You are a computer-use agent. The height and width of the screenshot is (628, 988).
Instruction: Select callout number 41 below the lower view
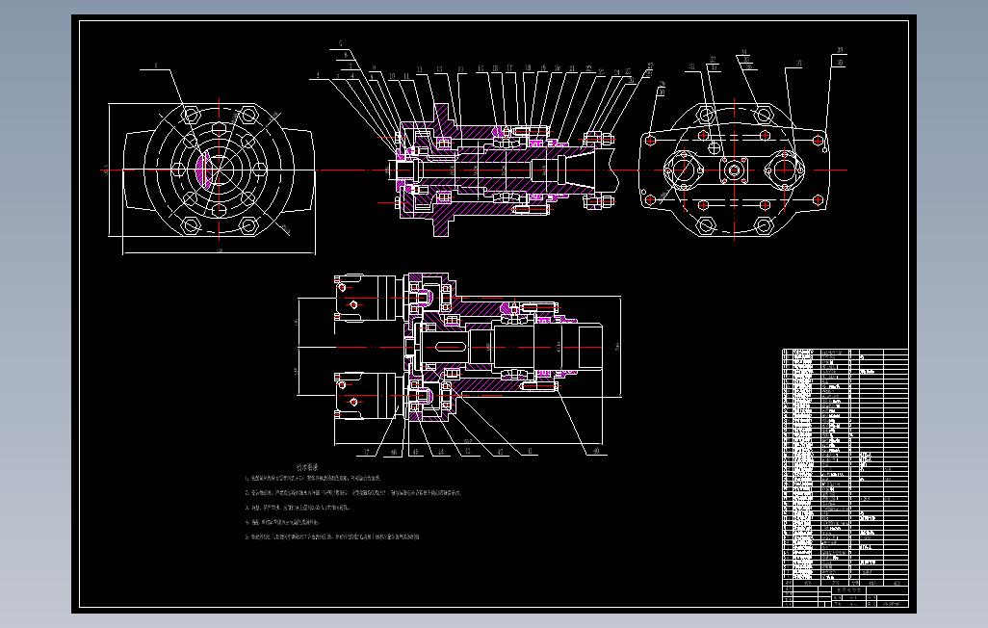coord(530,452)
